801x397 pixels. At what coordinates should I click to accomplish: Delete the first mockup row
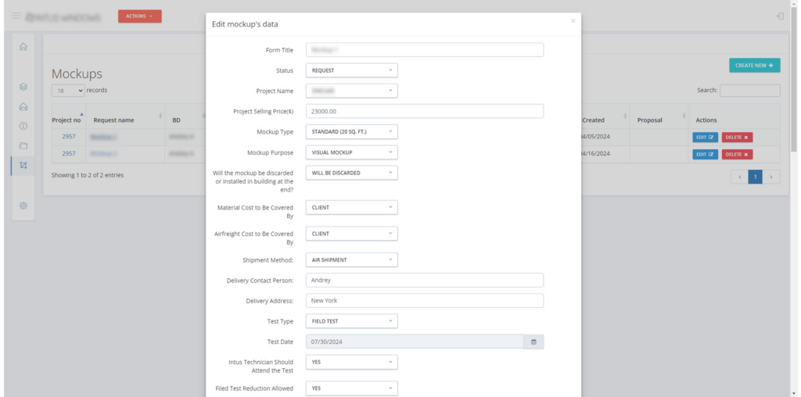coord(737,137)
